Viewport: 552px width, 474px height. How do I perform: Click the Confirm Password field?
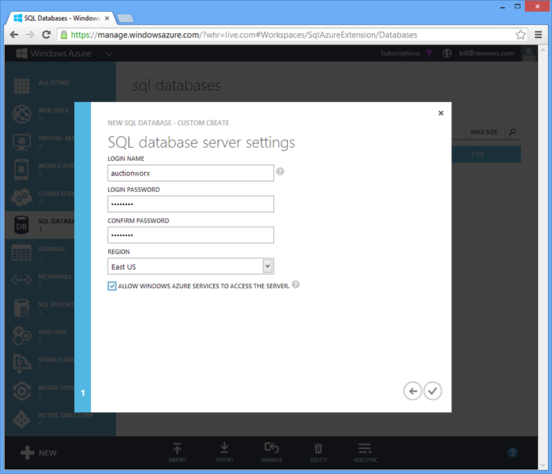191,235
